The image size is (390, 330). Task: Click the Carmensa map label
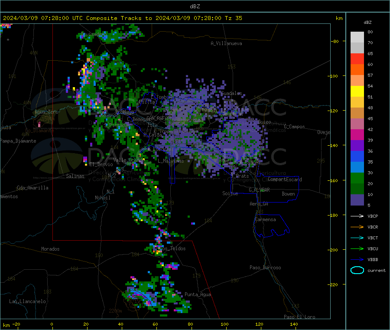click(x=265, y=219)
